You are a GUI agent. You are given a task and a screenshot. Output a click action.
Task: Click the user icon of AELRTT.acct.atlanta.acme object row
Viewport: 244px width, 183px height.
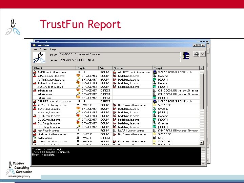coord(35,101)
